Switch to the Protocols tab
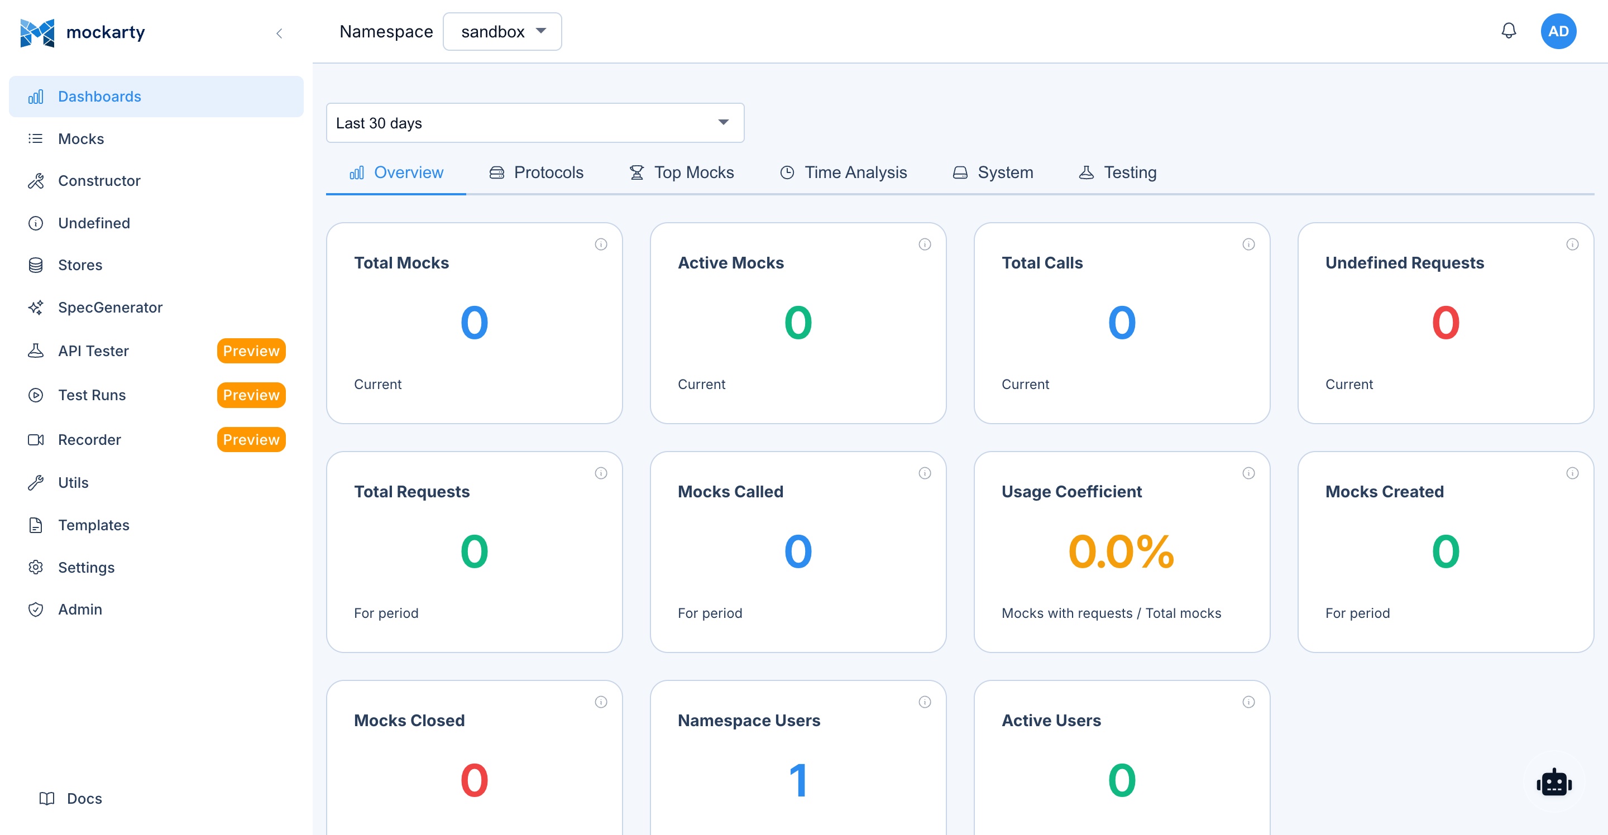 coord(536,173)
